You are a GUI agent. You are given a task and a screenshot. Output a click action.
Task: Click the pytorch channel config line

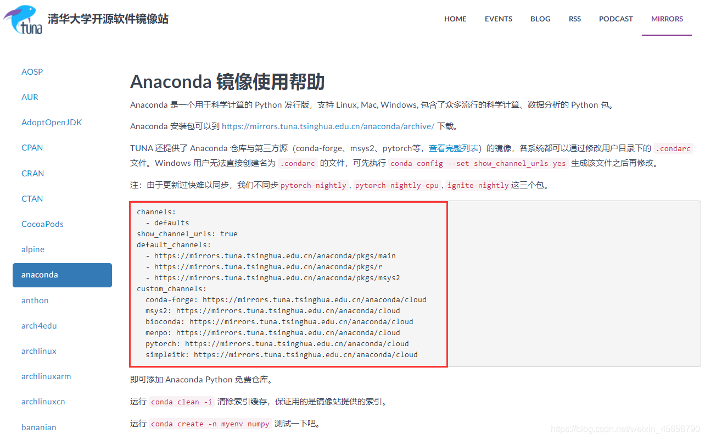(x=277, y=343)
